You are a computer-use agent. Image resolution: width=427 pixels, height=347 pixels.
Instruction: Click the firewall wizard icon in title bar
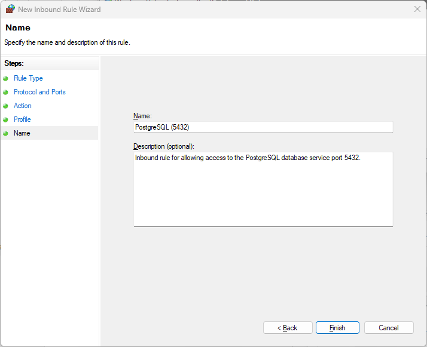point(10,9)
